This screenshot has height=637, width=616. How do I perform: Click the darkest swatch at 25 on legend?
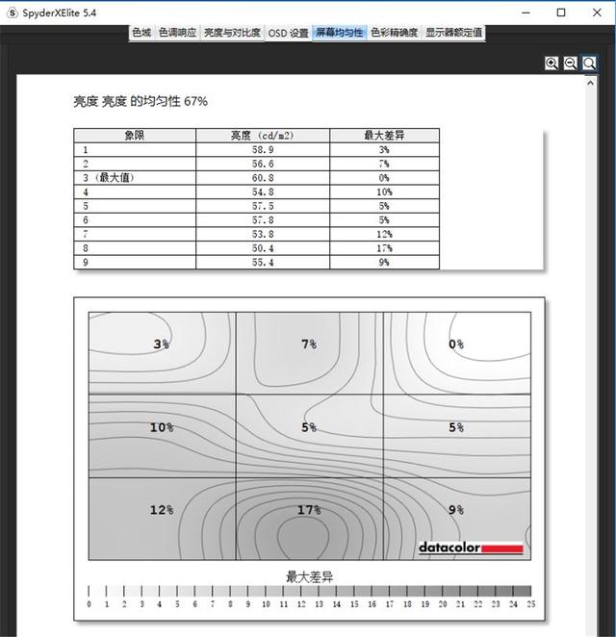(522, 591)
